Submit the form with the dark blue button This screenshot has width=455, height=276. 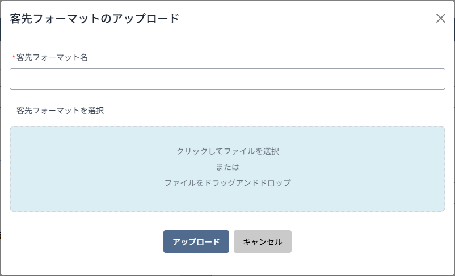[x=196, y=241]
